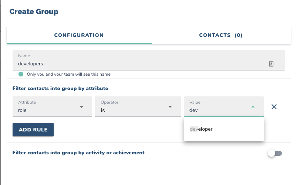Click the "Only you and your team" hint text
The image size is (296, 185).
pyautogui.click(x=68, y=74)
